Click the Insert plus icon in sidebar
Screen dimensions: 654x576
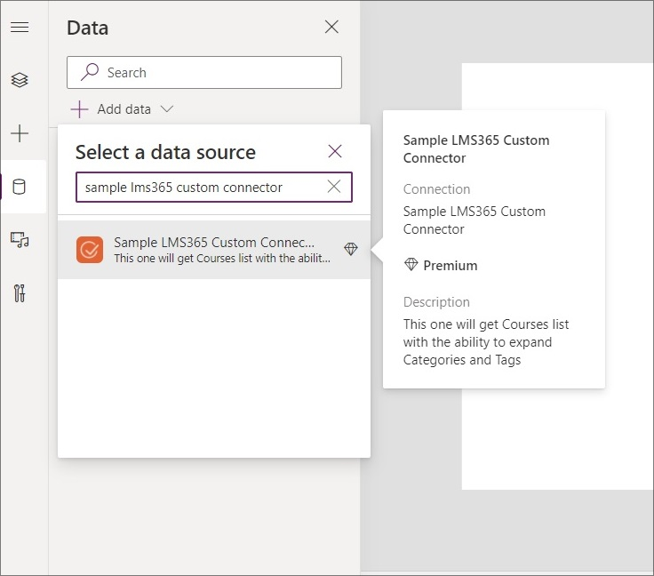coord(19,133)
